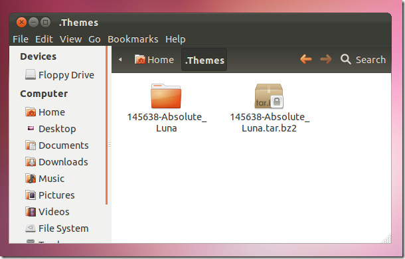The height and width of the screenshot is (259, 405).
Task: Open Music from the sidebar list
Action: click(51, 179)
